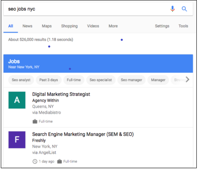This screenshot has height=169, width=198.
Task: Click the voice search microphone icon
Action: tap(172, 9)
